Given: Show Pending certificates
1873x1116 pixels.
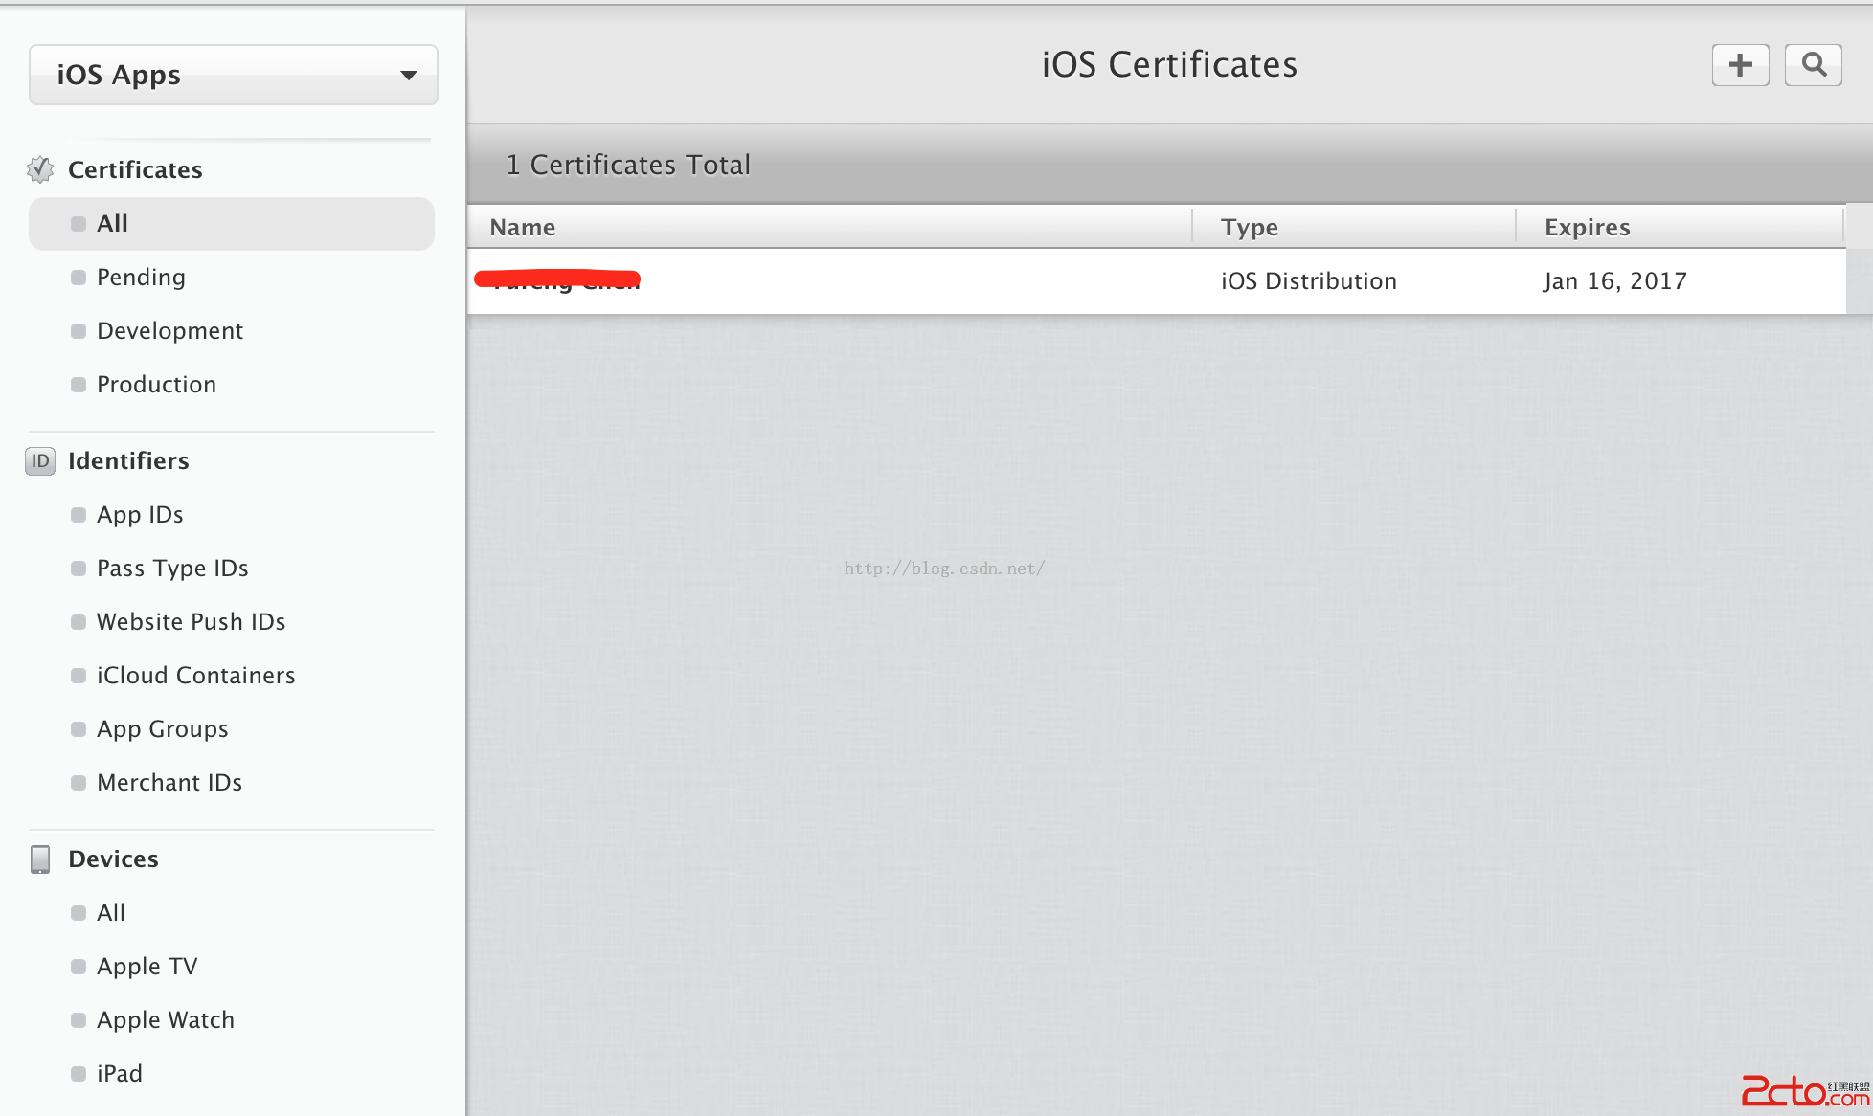Looking at the screenshot, I should point(141,278).
